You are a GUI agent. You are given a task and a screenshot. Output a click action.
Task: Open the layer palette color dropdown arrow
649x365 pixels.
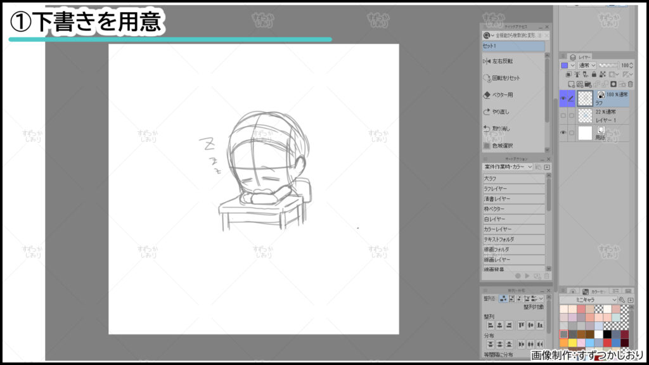pyautogui.click(x=572, y=65)
